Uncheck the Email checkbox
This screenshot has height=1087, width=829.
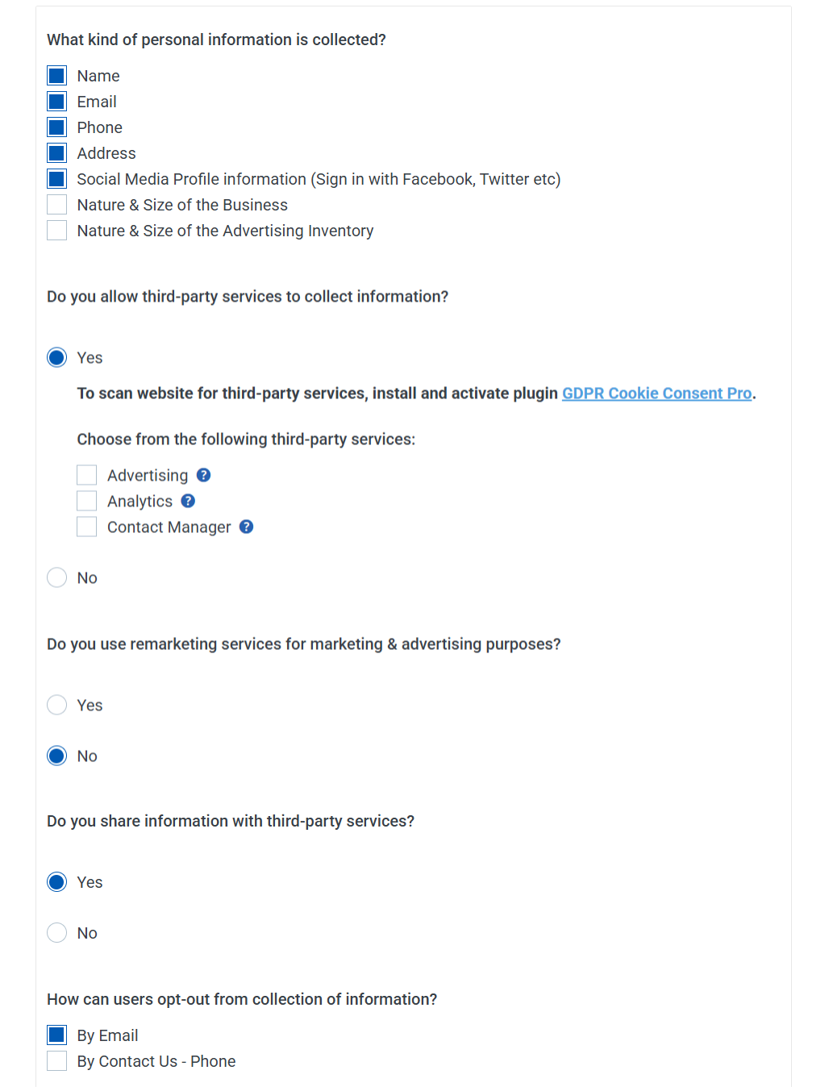click(x=56, y=101)
